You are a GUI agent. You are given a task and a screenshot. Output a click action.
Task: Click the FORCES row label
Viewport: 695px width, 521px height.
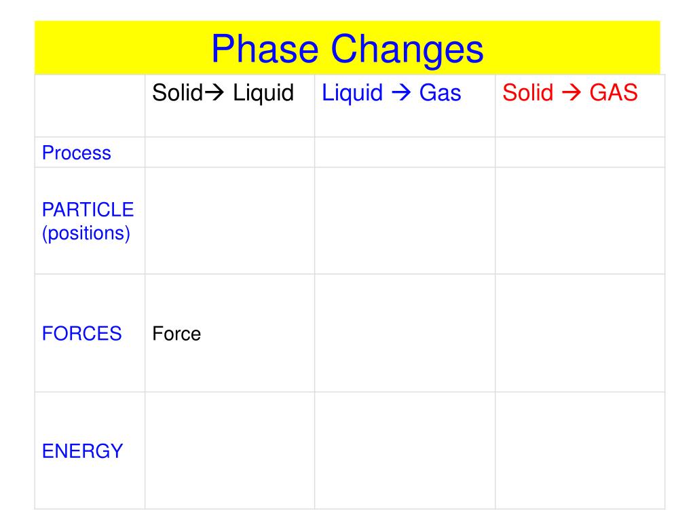[x=81, y=334]
